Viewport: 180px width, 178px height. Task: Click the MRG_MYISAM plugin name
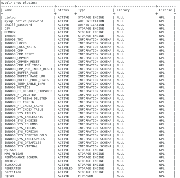14,154
